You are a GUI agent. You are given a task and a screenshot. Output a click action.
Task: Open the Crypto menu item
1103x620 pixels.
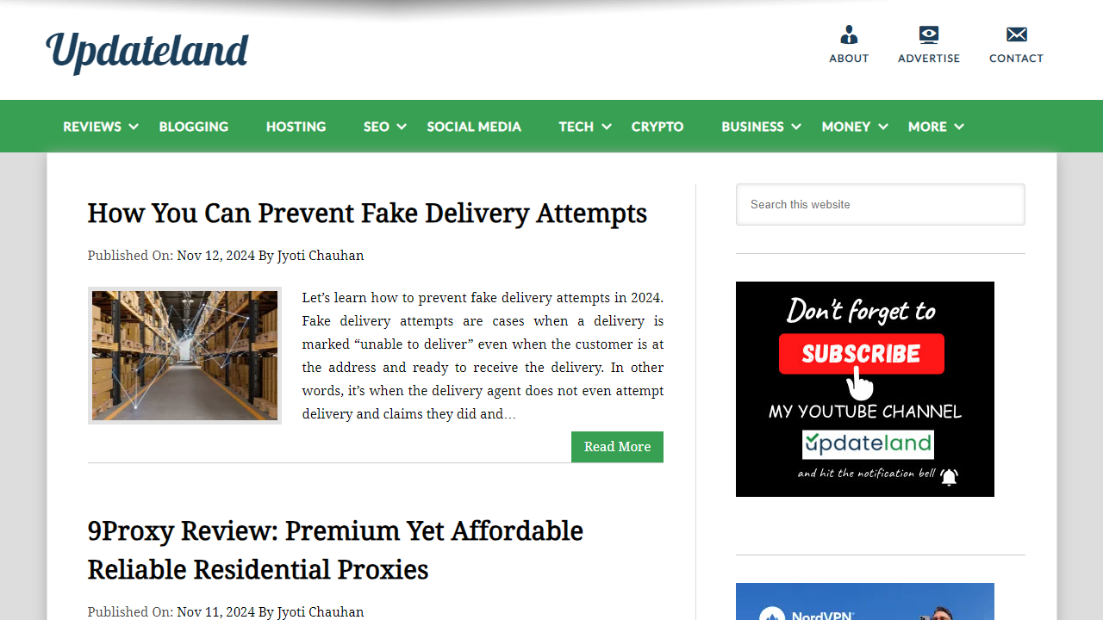(657, 127)
